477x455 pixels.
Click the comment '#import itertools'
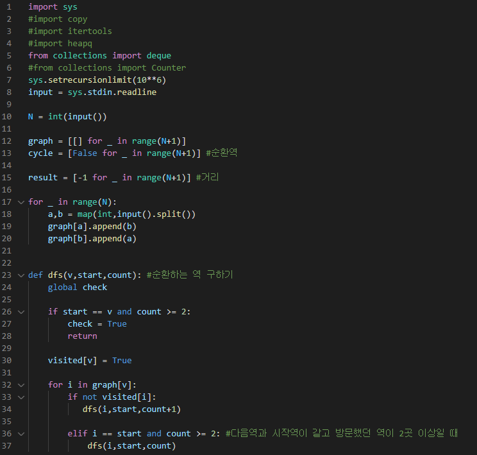click(x=70, y=31)
